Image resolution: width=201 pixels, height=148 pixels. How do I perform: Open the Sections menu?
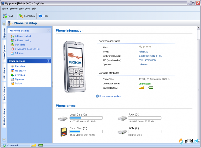click(14, 8)
